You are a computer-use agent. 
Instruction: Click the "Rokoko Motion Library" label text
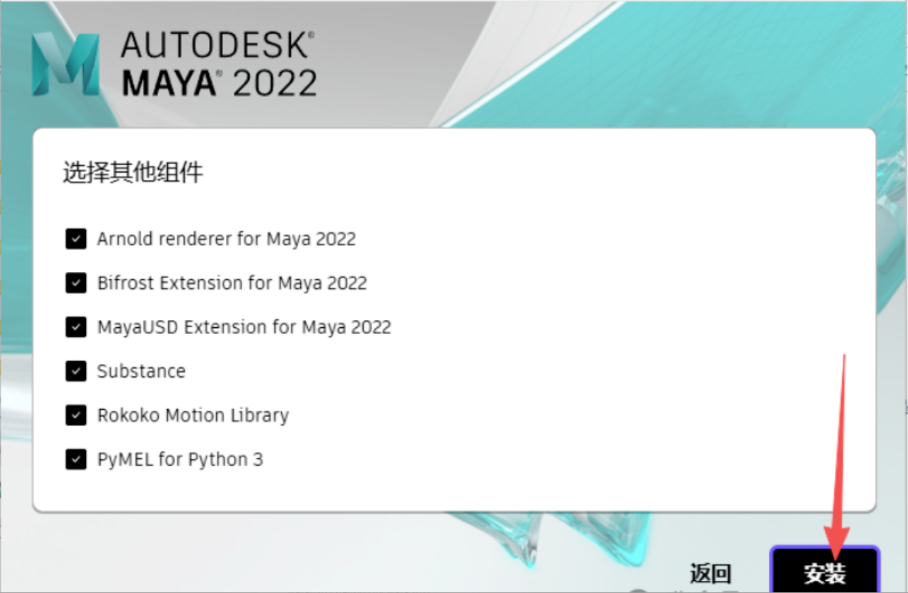[193, 415]
